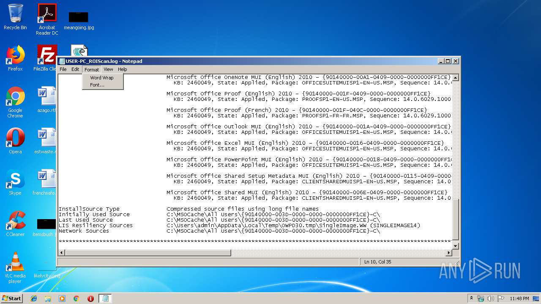This screenshot has width=541, height=304.
Task: Click the Ln 10, Col 35 status text
Action: tap(377, 262)
